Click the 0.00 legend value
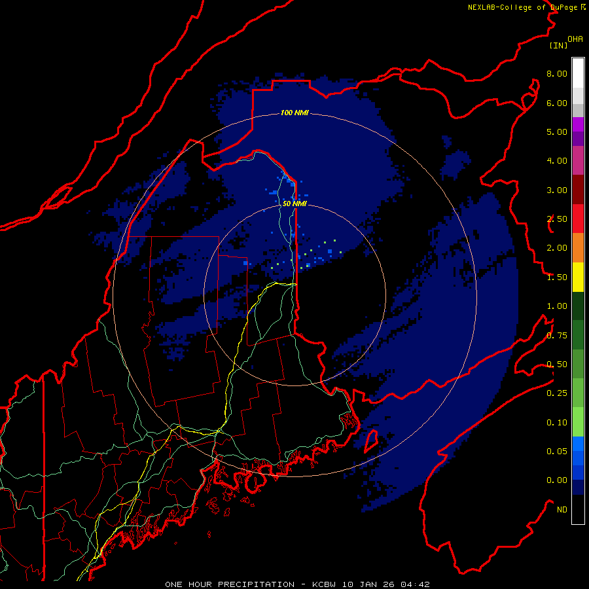This screenshot has width=589, height=589. pos(557,480)
